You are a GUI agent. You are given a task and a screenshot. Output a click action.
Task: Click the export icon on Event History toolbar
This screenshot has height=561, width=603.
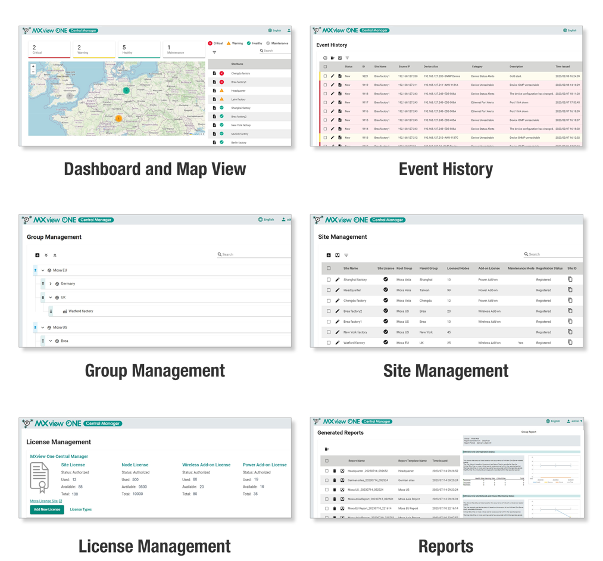click(x=340, y=58)
